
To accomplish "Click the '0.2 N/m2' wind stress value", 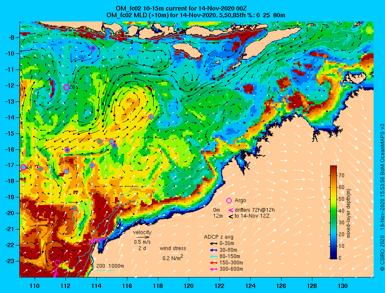I will [173, 258].
